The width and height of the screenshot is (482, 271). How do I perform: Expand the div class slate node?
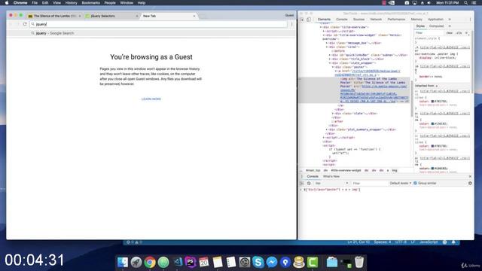pyautogui.click(x=333, y=114)
